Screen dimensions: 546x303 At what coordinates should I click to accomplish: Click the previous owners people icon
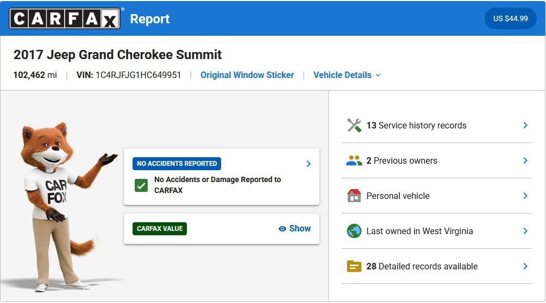[354, 160]
